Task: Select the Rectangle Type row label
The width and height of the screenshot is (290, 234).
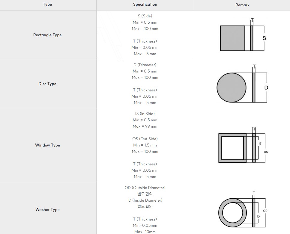Action: point(47,35)
